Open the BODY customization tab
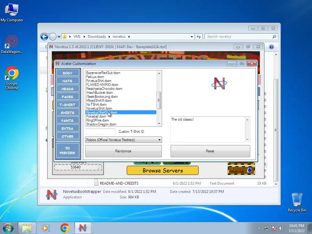The width and height of the screenshot is (312, 234). click(x=68, y=73)
